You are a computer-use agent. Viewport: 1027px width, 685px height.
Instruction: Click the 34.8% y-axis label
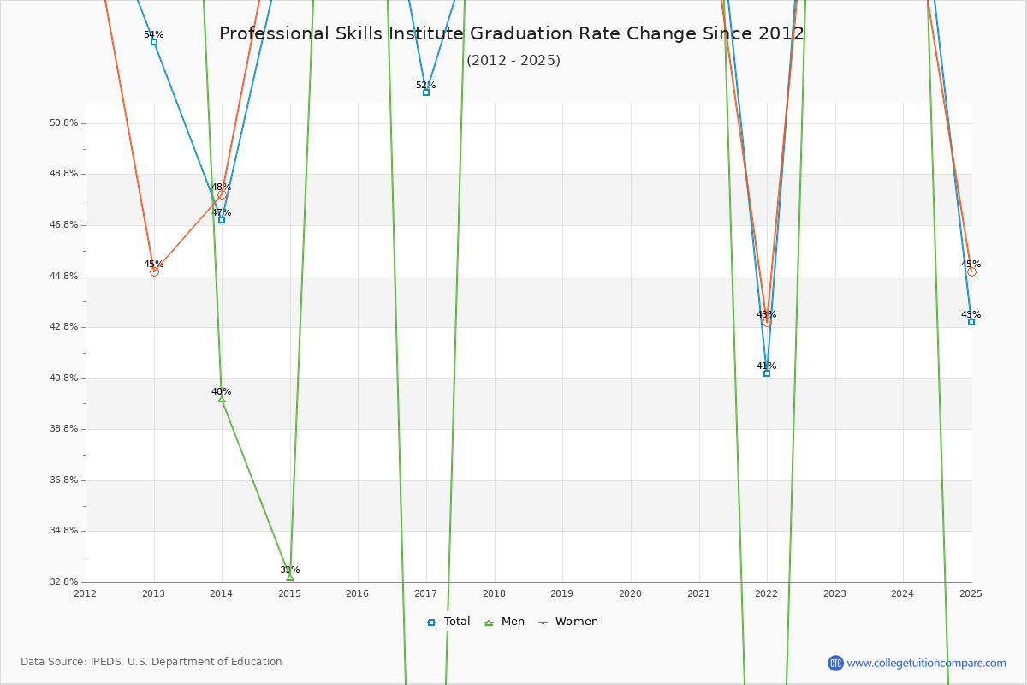(x=64, y=531)
